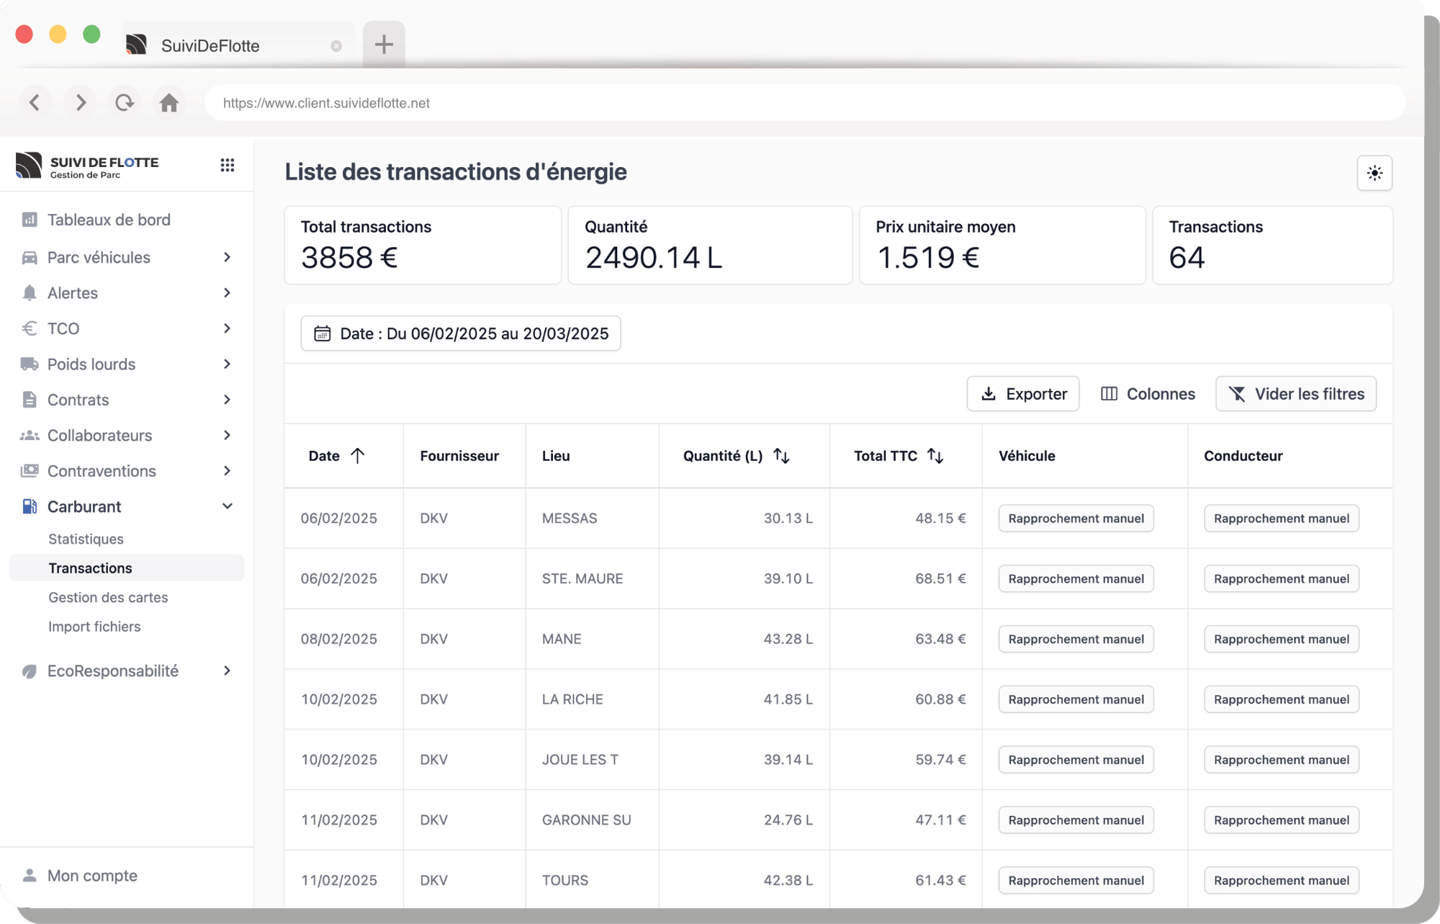Click the Mon compte person icon

tap(30, 875)
